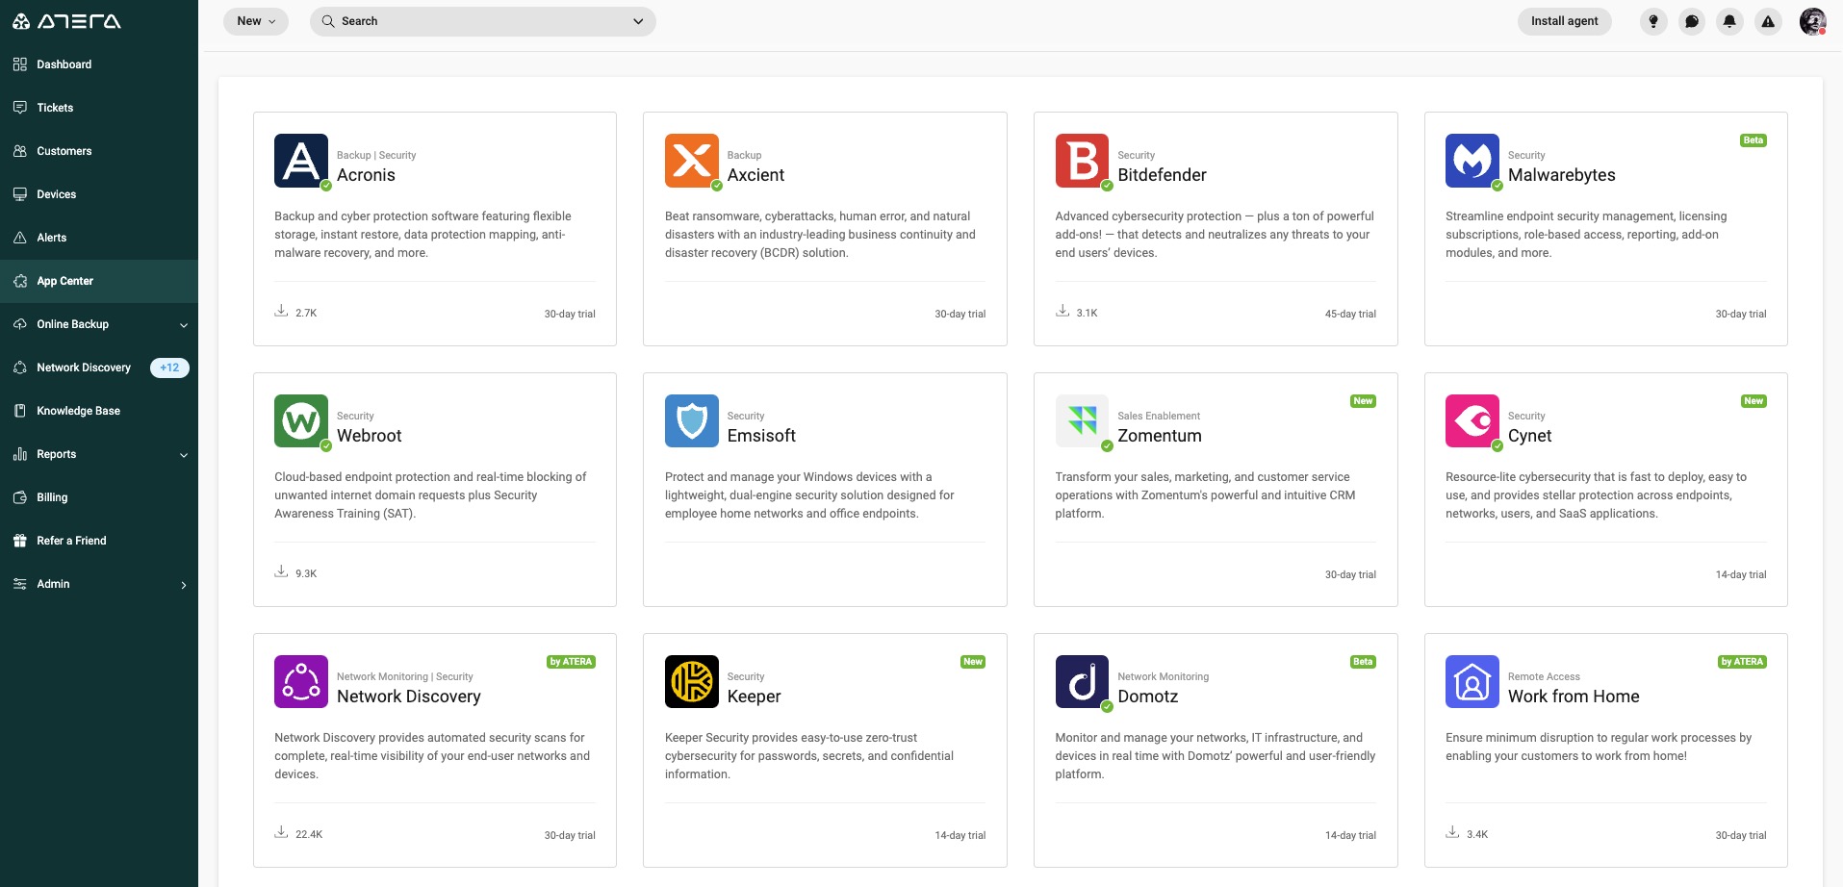Open the Bitdefender app title
The height and width of the screenshot is (887, 1843).
coord(1162,175)
